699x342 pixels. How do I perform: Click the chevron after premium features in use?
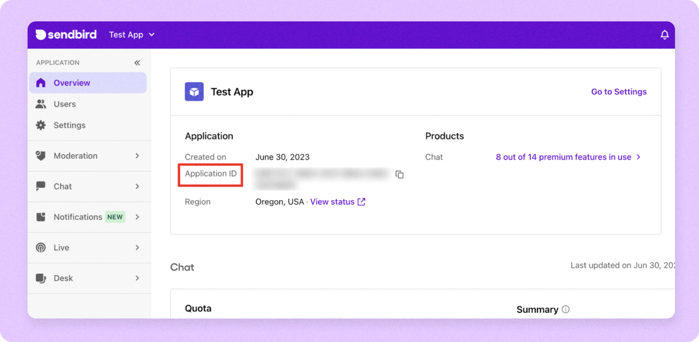pyautogui.click(x=639, y=157)
